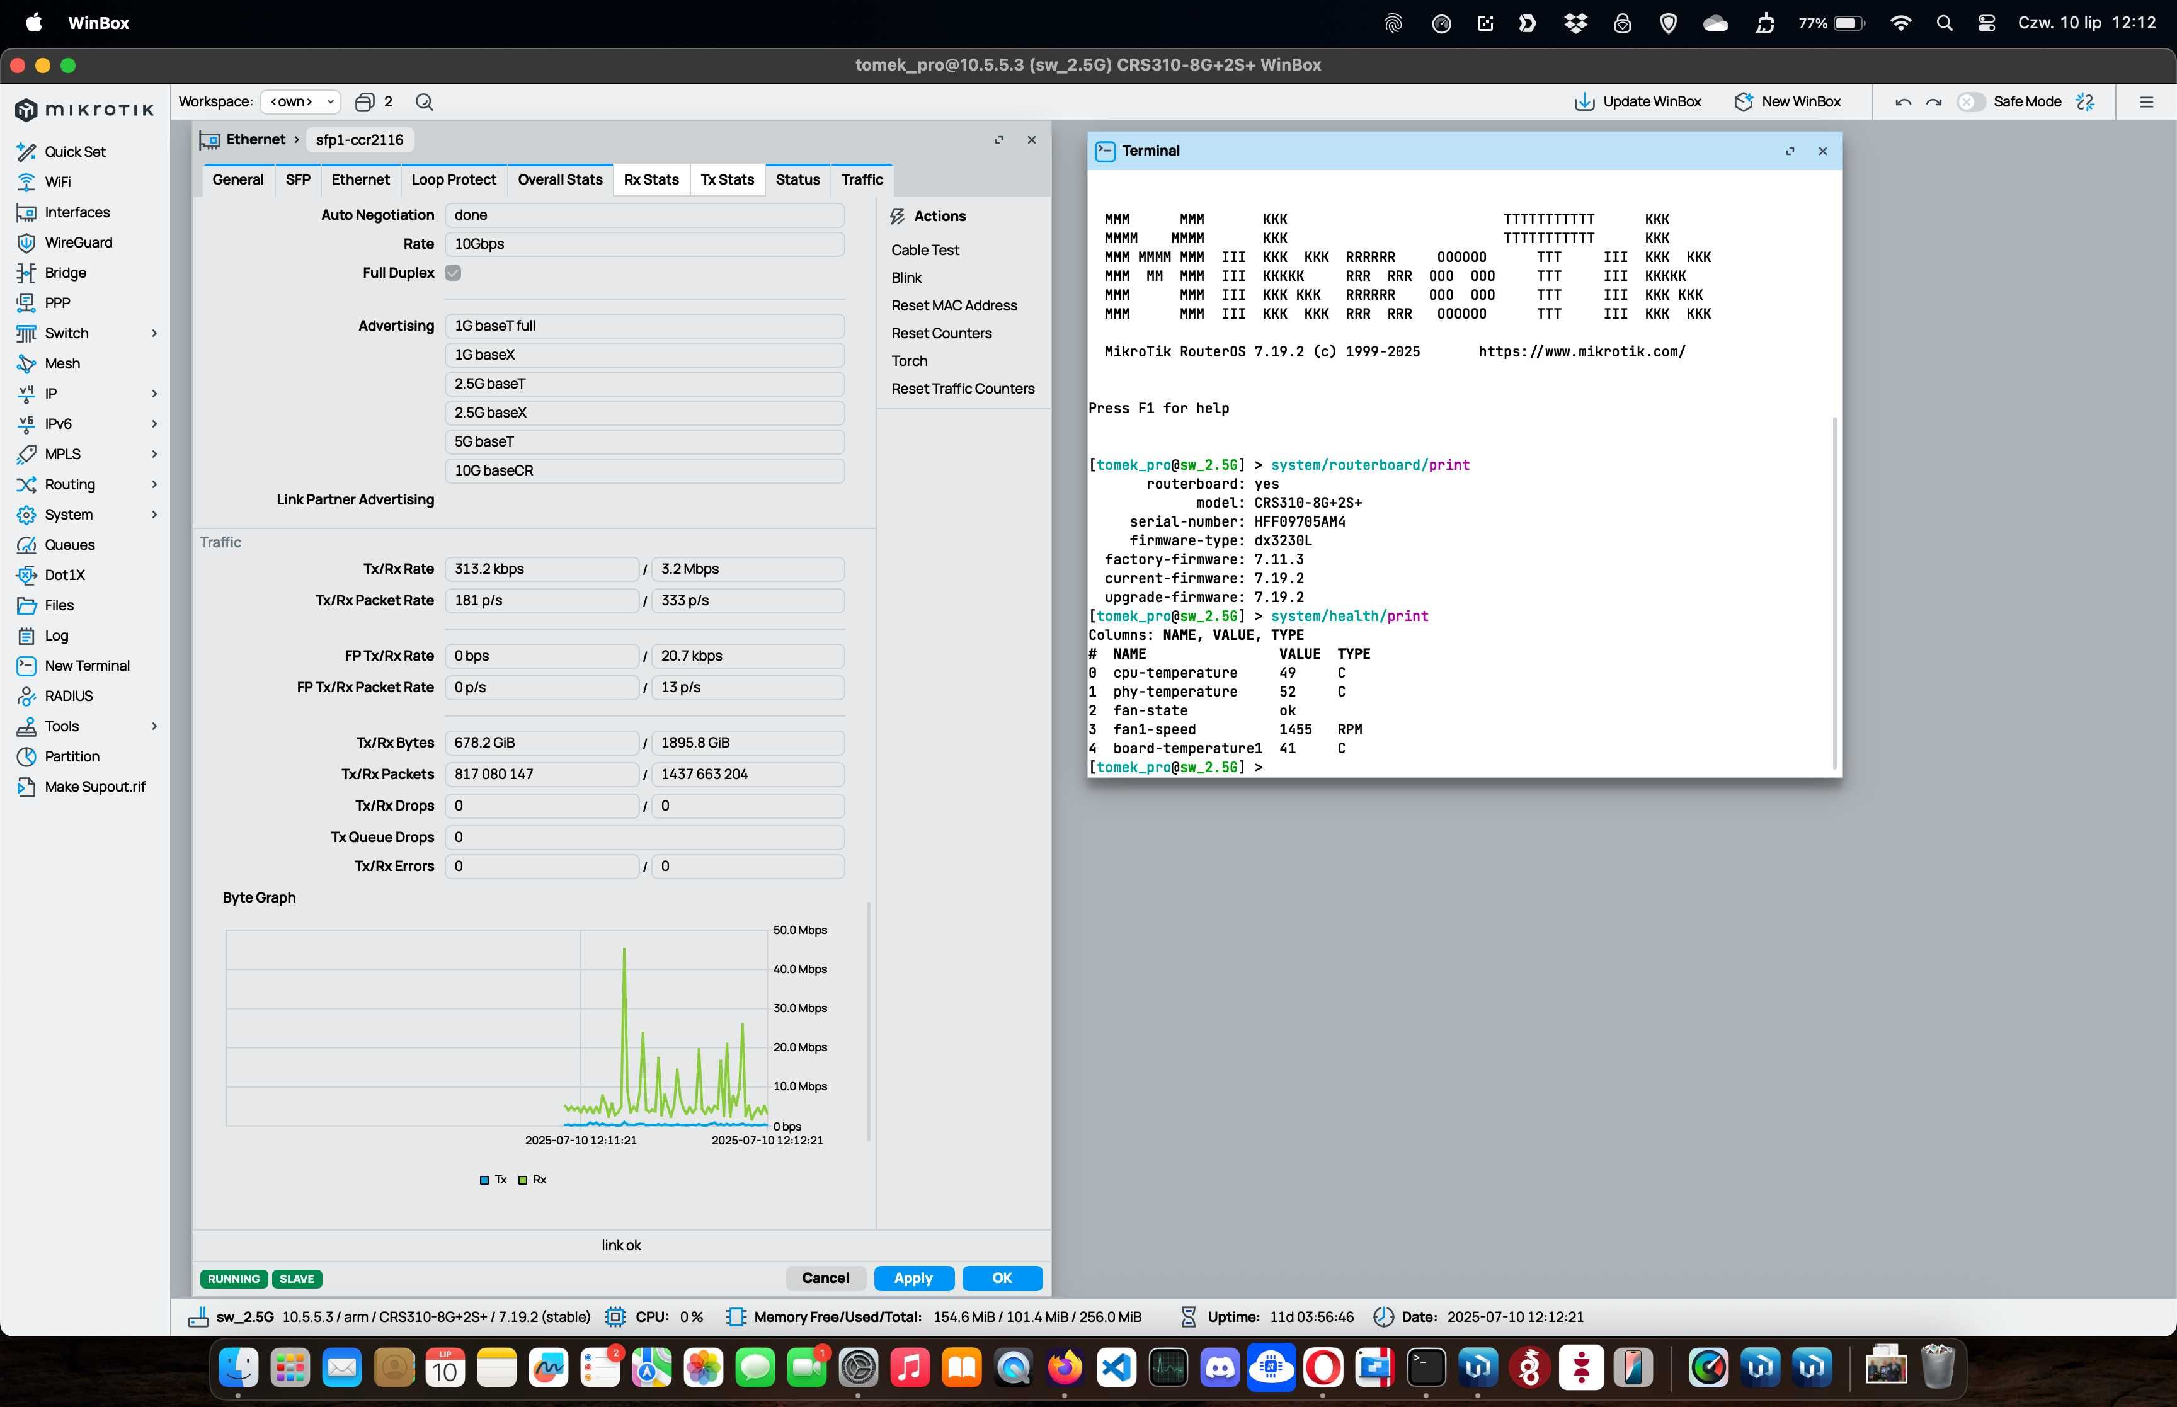
Task: Expand the MPLS submenu
Action: pyautogui.click(x=154, y=453)
